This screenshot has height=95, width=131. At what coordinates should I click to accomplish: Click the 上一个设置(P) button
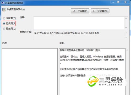(x=80, y=11)
